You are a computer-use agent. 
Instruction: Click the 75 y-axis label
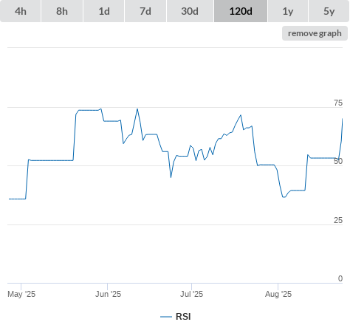(x=338, y=103)
